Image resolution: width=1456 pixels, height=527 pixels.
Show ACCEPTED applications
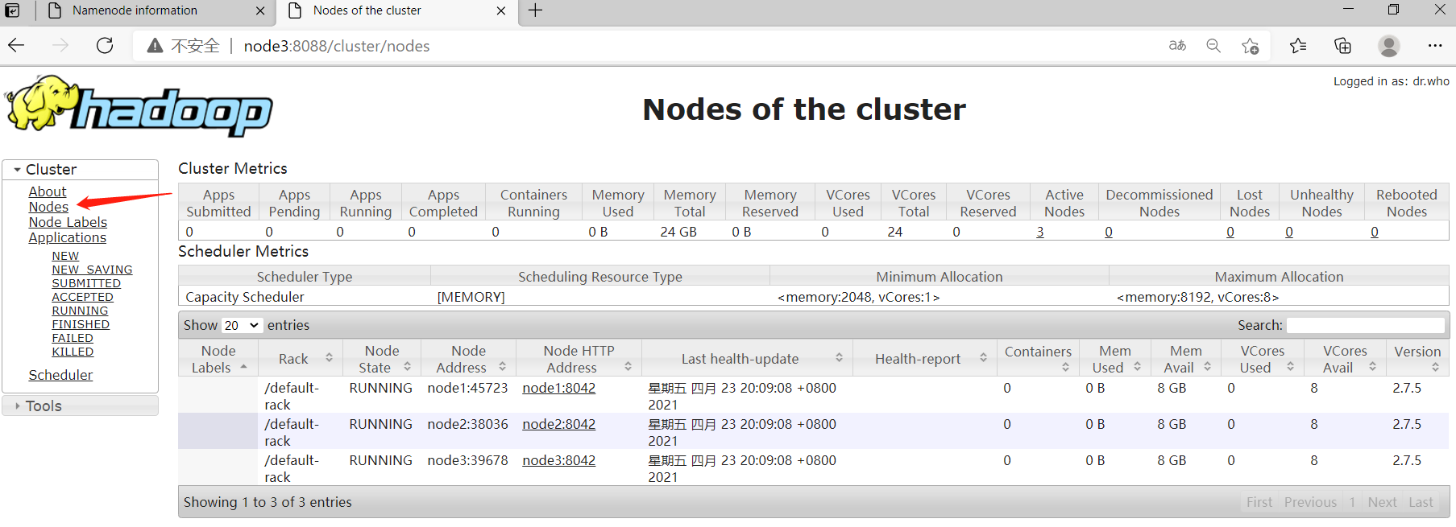[82, 297]
